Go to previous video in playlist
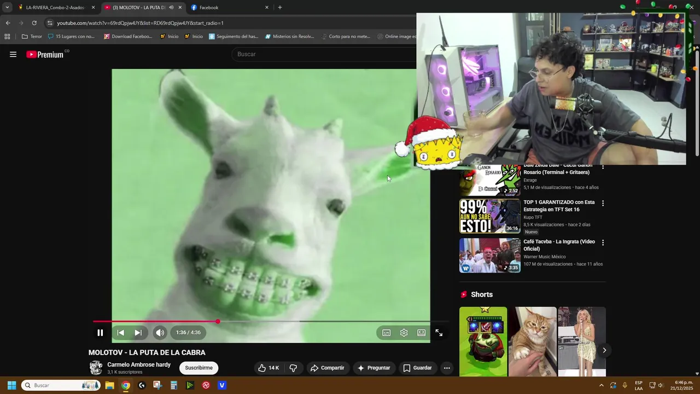The image size is (700, 394). point(121,333)
